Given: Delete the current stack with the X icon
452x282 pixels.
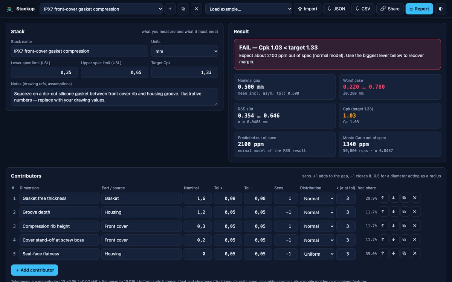Looking at the screenshot, I should 197,9.
